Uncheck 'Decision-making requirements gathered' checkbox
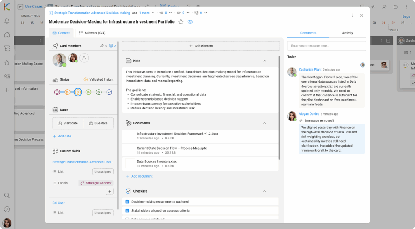The image size is (415, 229). pos(127,202)
